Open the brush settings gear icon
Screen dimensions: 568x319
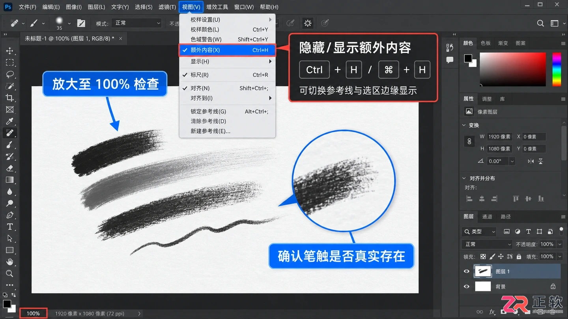[308, 23]
